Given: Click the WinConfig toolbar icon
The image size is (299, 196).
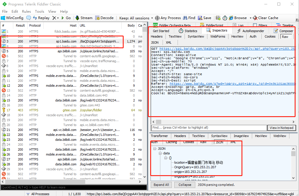Looking at the screenshot, I should point(3,18).
